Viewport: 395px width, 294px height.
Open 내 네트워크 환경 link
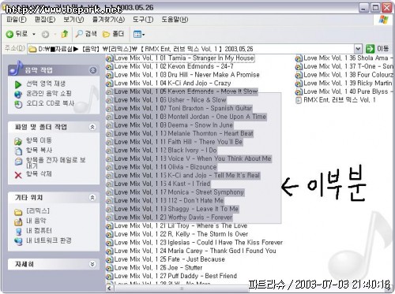[x=49, y=240]
